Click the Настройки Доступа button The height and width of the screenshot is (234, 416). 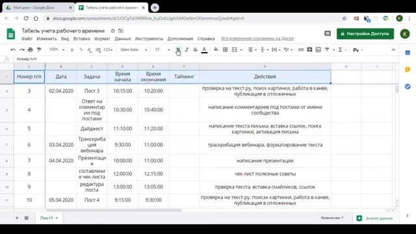[365, 34]
